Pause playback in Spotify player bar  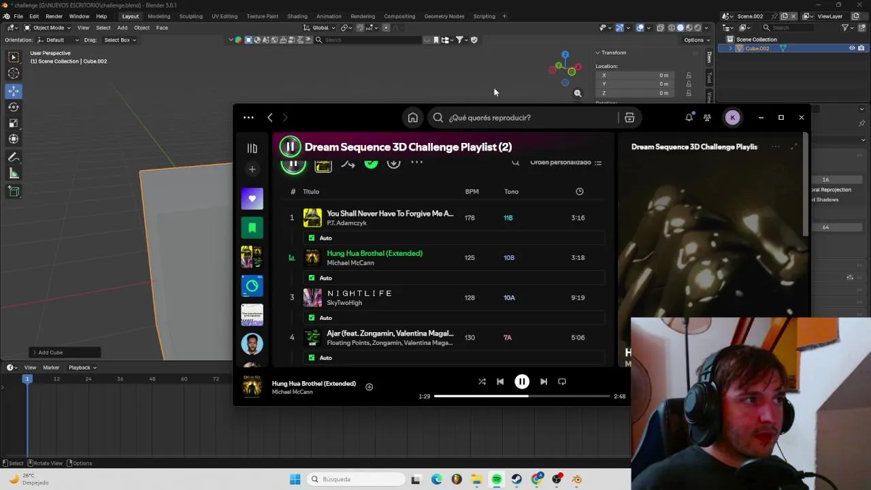point(522,382)
